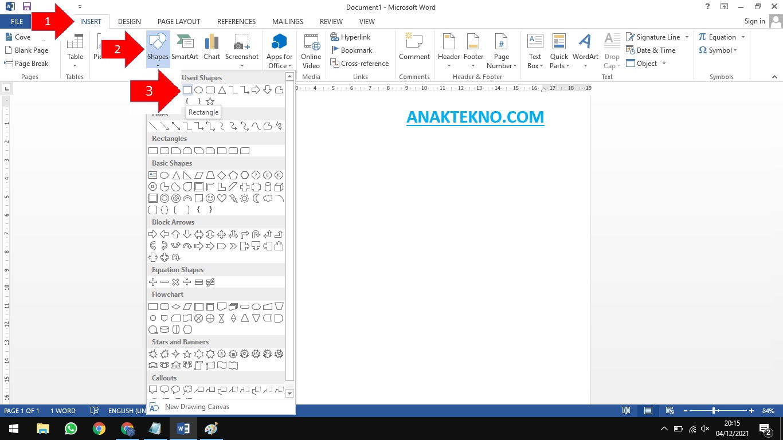Screen dimensions: 783x440
Task: Select the smiley face shape
Action: (210, 198)
